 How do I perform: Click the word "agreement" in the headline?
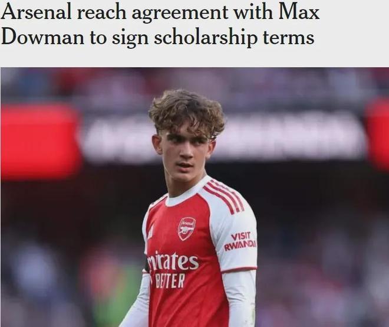tap(180, 13)
